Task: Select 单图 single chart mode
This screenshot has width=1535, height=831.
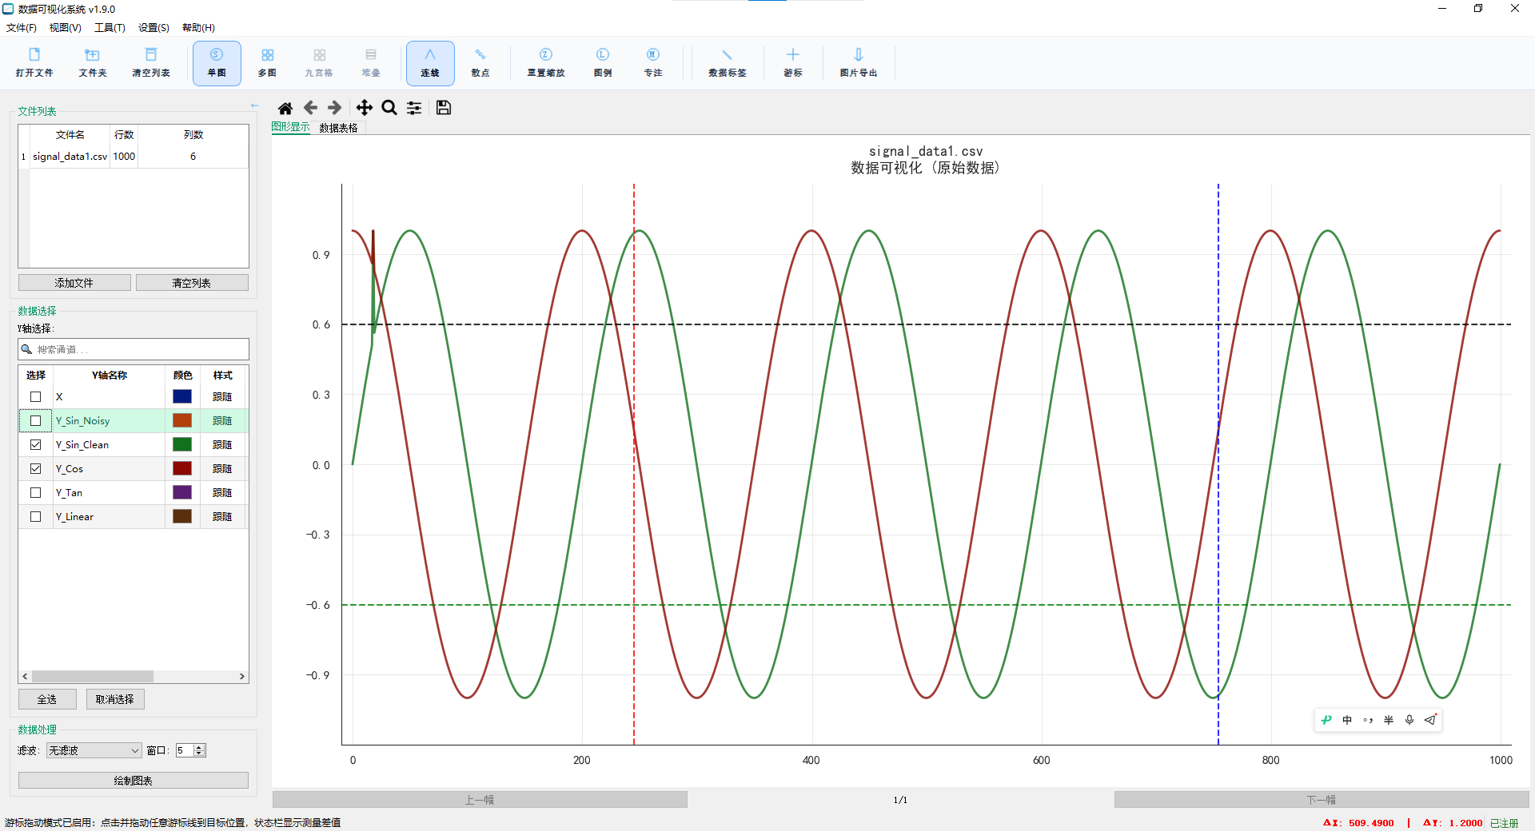Action: pos(217,62)
